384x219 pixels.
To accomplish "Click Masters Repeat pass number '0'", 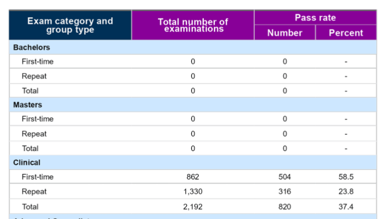I will coord(285,134).
